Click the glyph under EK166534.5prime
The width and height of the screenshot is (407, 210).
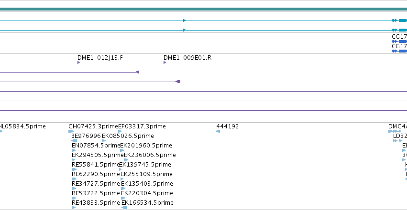click(124, 208)
